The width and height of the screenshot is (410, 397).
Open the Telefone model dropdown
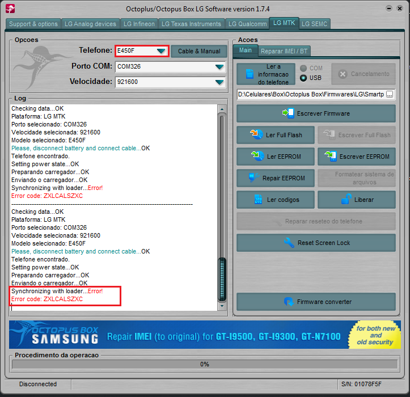pyautogui.click(x=161, y=50)
